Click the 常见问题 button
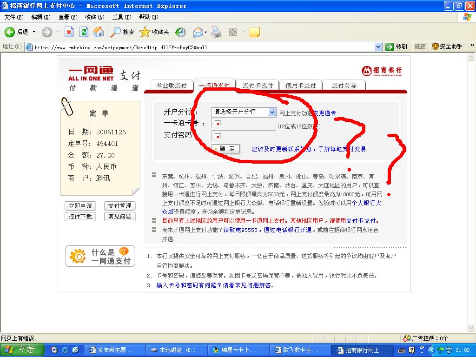The image size is (476, 357). click(119, 217)
